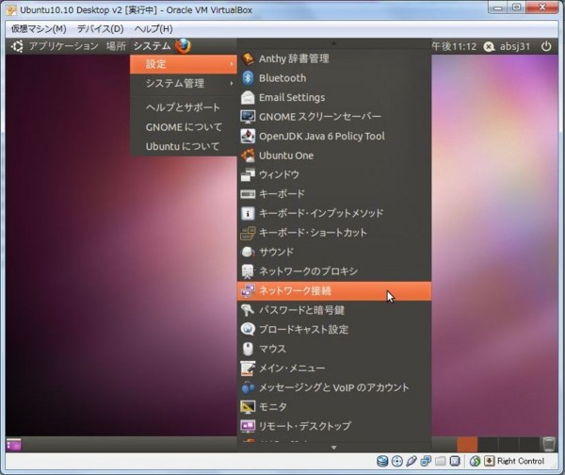Open the power session icon in the panel
The width and height of the screenshot is (565, 475).
(546, 46)
